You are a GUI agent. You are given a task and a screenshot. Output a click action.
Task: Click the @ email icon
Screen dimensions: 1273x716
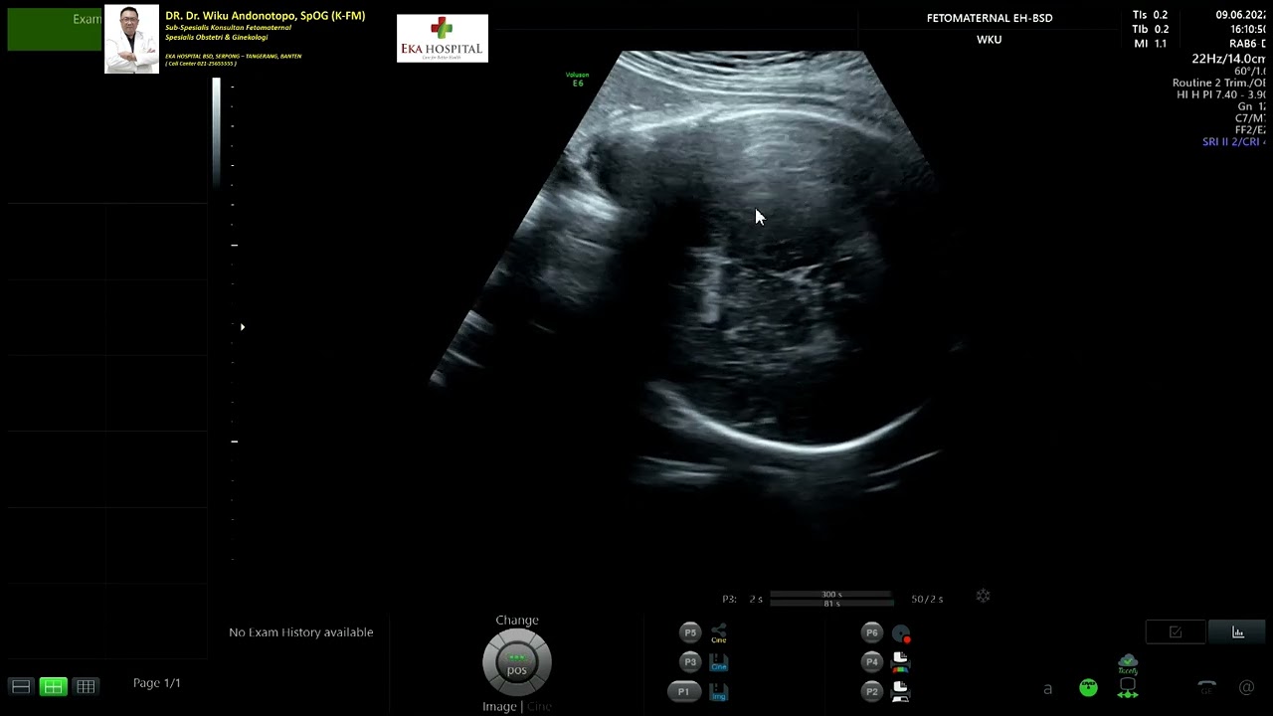pyautogui.click(x=1246, y=687)
